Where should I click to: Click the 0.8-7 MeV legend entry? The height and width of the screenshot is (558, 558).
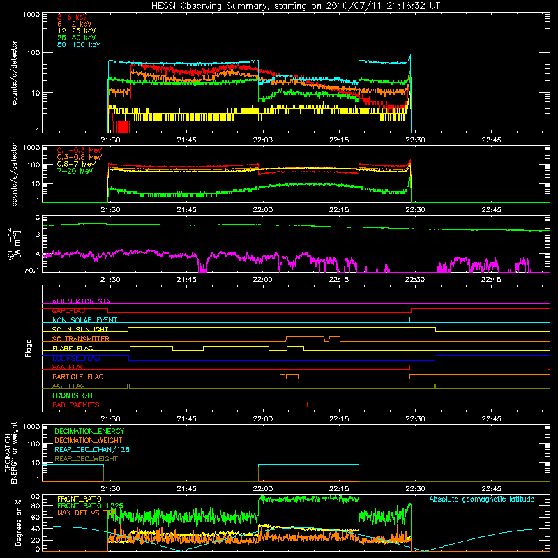pyautogui.click(x=77, y=164)
